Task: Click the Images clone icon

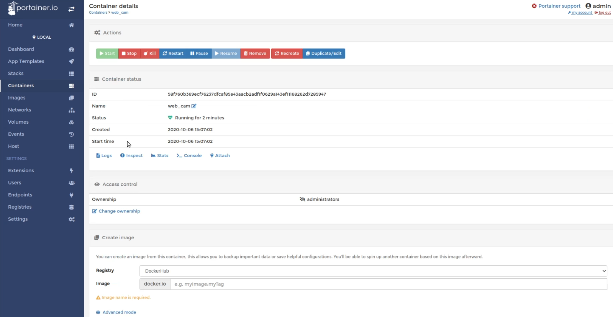Action: 71,98
